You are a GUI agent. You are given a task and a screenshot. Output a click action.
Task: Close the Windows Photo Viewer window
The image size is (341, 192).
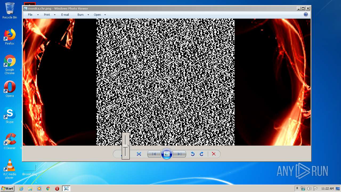[308, 9]
